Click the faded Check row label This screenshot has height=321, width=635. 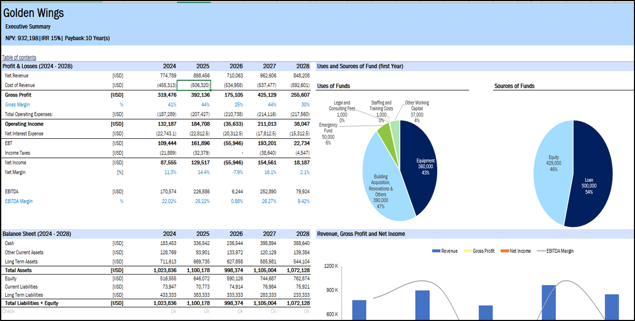(x=9, y=311)
